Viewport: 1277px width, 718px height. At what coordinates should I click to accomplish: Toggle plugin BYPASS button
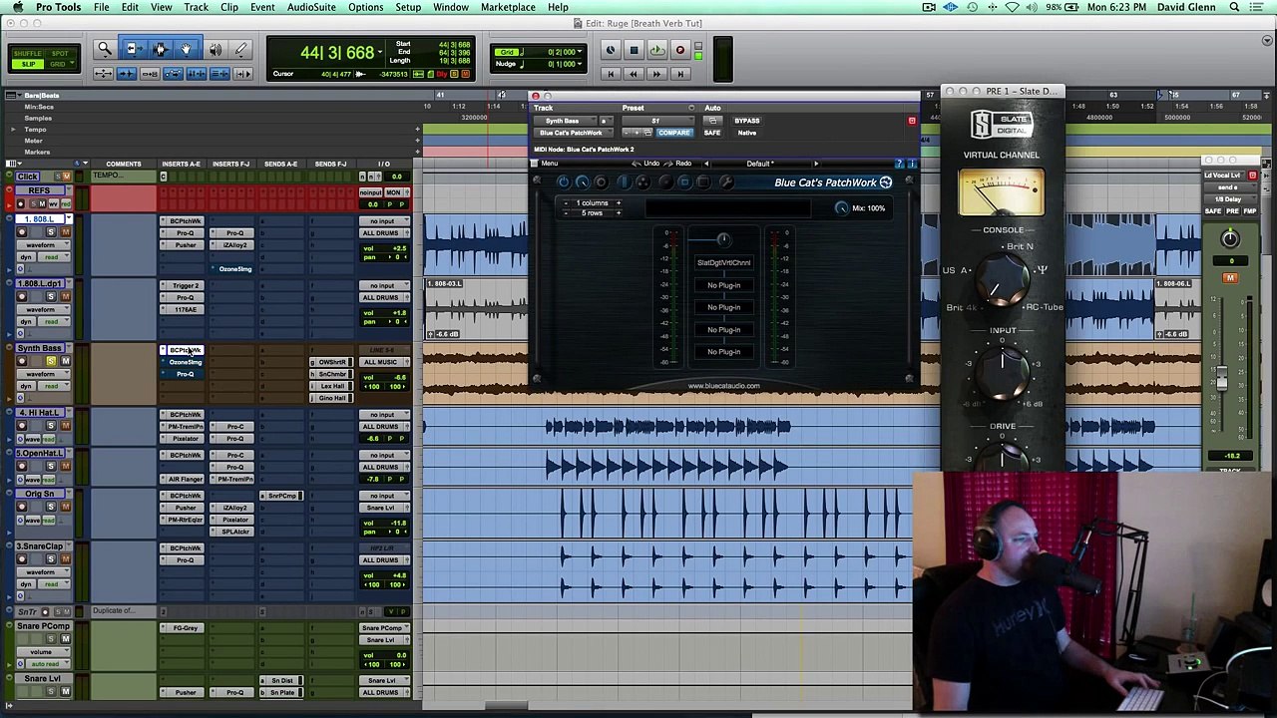(747, 121)
